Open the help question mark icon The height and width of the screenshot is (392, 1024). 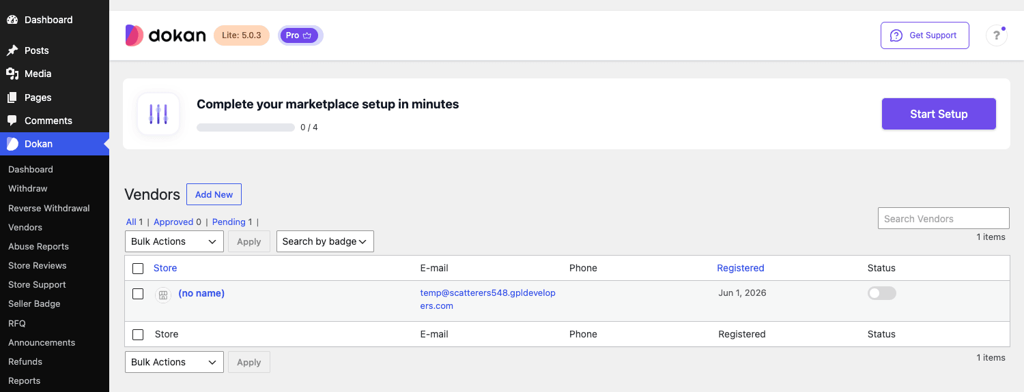(997, 35)
